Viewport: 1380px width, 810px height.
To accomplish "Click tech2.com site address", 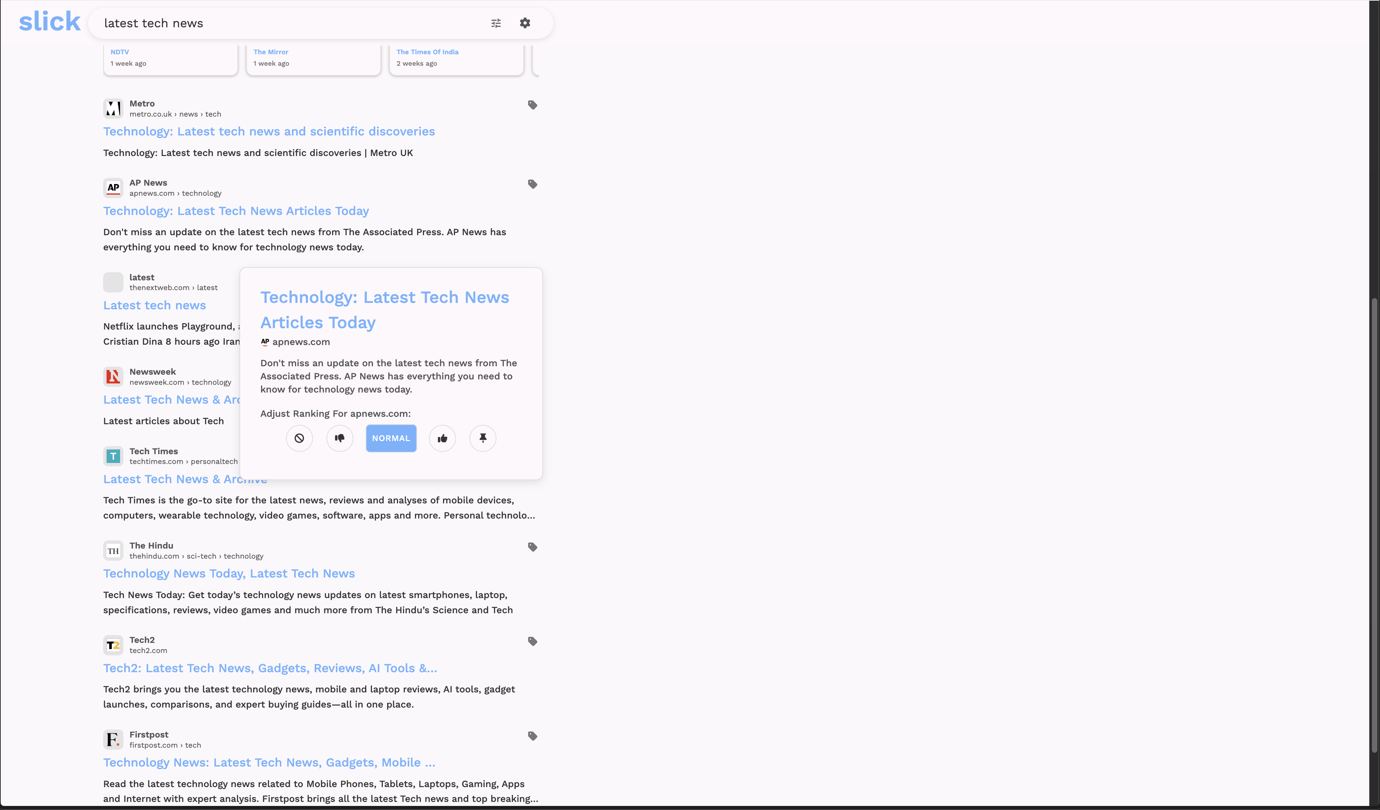I will tap(148, 650).
